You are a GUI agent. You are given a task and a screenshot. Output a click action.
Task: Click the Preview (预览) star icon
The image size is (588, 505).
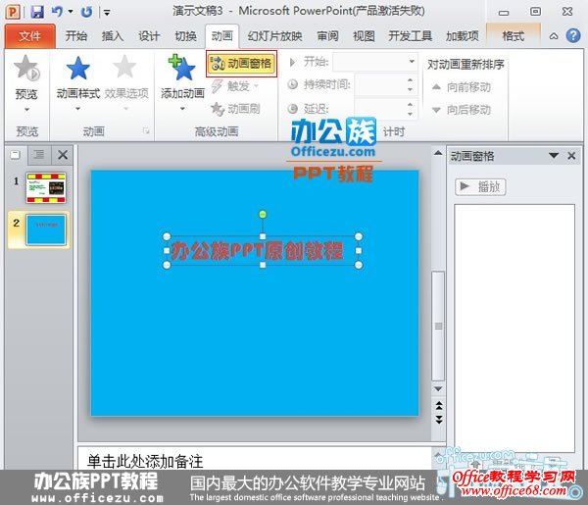click(26, 72)
